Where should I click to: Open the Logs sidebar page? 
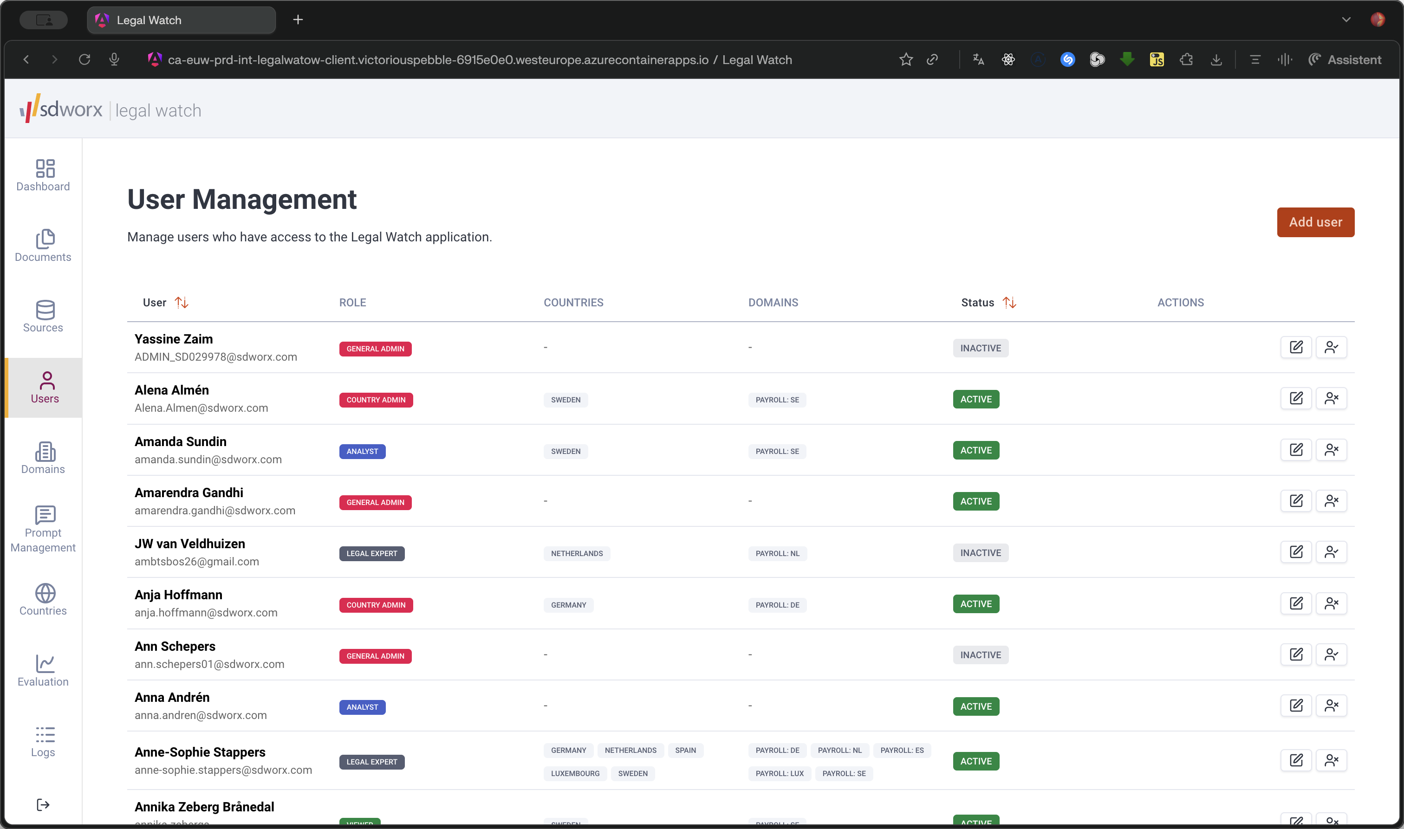(43, 741)
